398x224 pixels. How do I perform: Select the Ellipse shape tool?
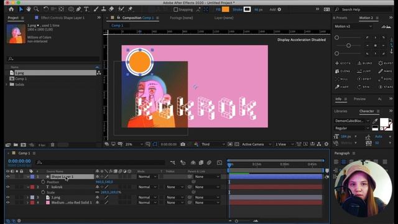click(71, 9)
